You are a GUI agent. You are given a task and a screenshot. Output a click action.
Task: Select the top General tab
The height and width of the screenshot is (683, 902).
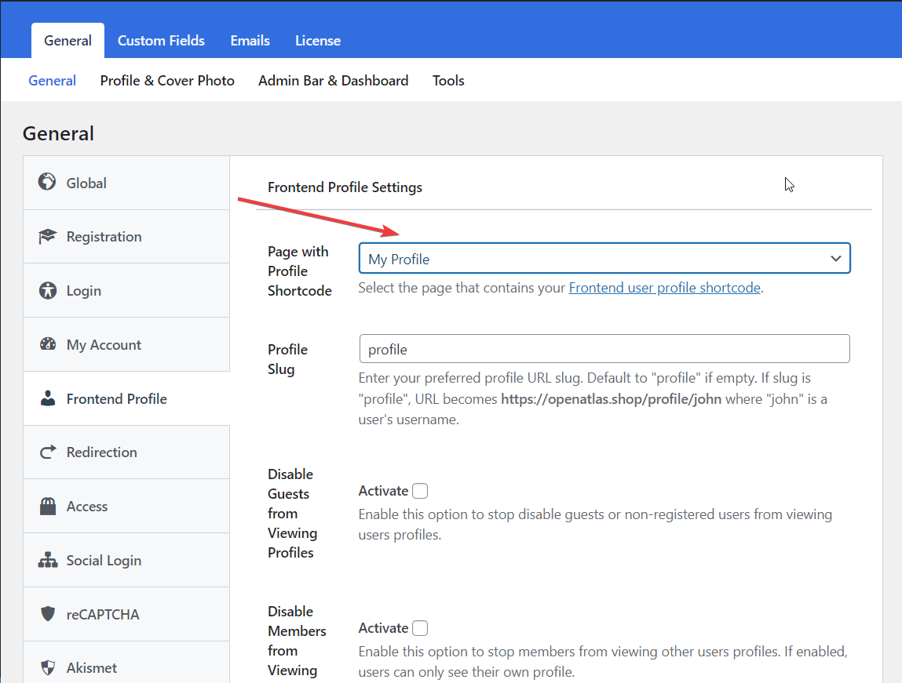68,41
